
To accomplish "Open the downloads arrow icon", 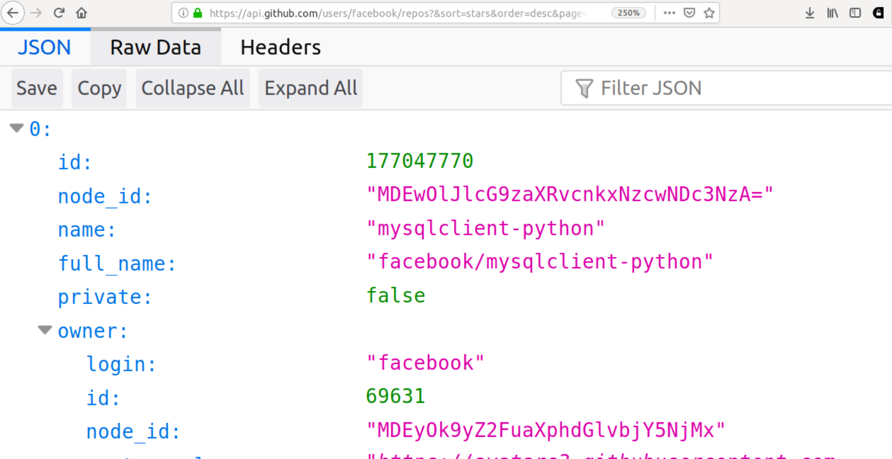I will coord(810,13).
